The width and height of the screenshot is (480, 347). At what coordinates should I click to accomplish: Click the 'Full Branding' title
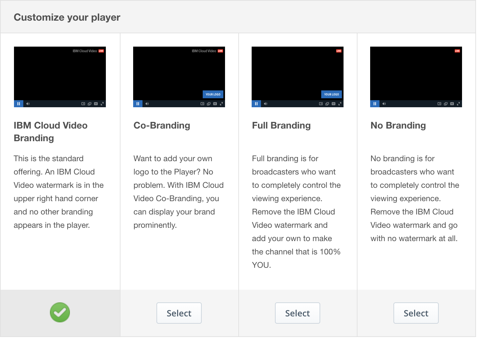click(x=281, y=126)
